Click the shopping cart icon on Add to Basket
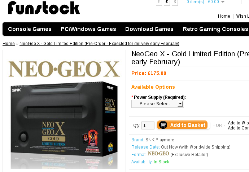Viewport: 249px width, 172px height. click(163, 125)
